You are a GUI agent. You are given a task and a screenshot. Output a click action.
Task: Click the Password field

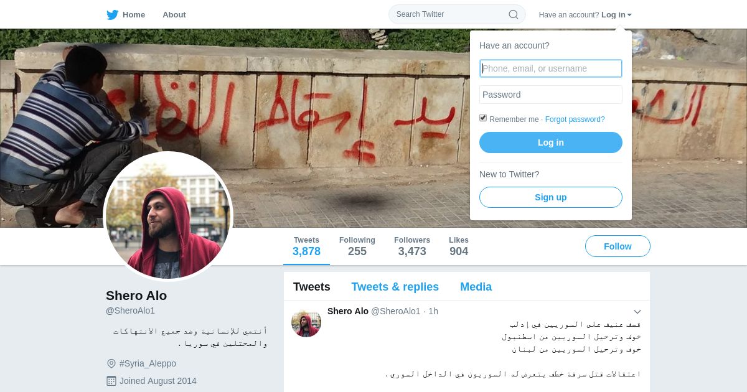(x=551, y=95)
